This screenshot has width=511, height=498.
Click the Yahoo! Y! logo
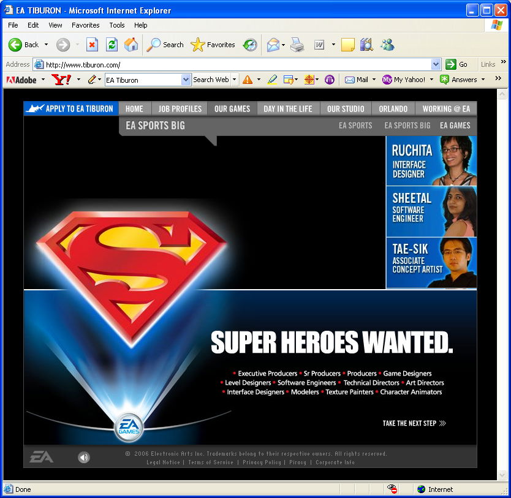(x=61, y=80)
